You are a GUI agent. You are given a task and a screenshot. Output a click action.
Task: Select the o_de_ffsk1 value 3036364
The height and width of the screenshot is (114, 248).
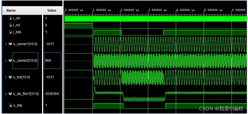click(52, 94)
